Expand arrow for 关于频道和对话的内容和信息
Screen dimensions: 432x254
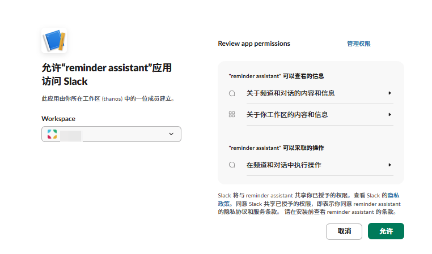point(389,93)
